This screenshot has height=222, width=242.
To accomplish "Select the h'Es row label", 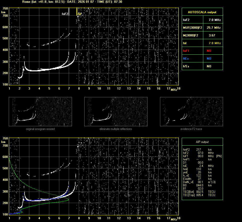I will 186,66.
